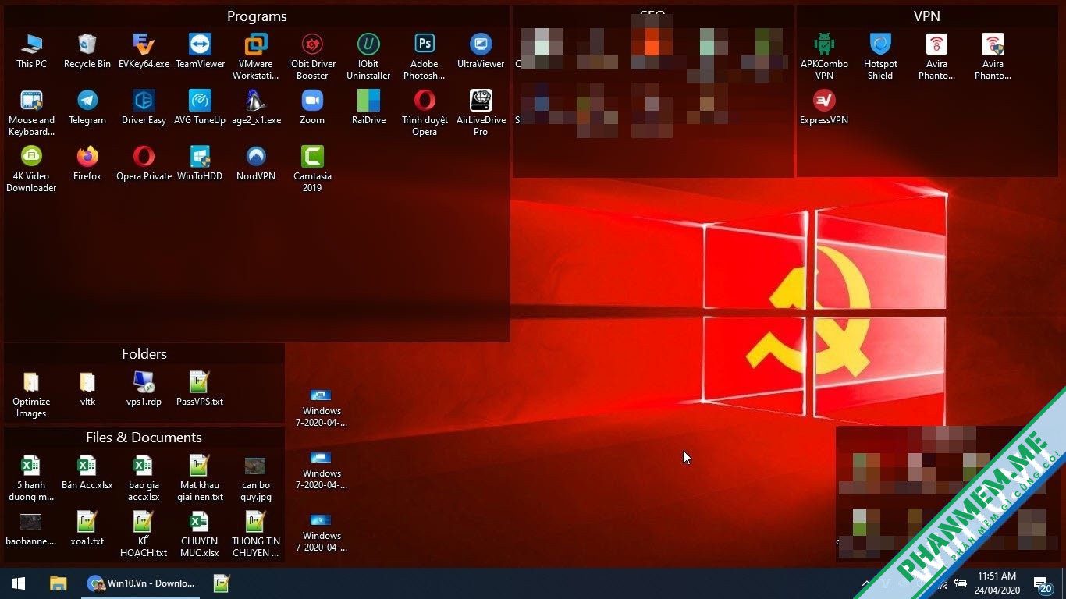This screenshot has width=1066, height=599.
Task: Click the vltk folder icon
Action: point(87,388)
